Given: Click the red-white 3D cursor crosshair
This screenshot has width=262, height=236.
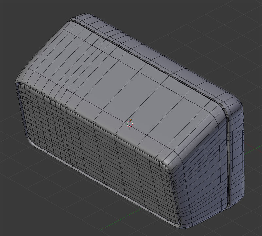Looking at the screenshot, I should click(x=130, y=124).
